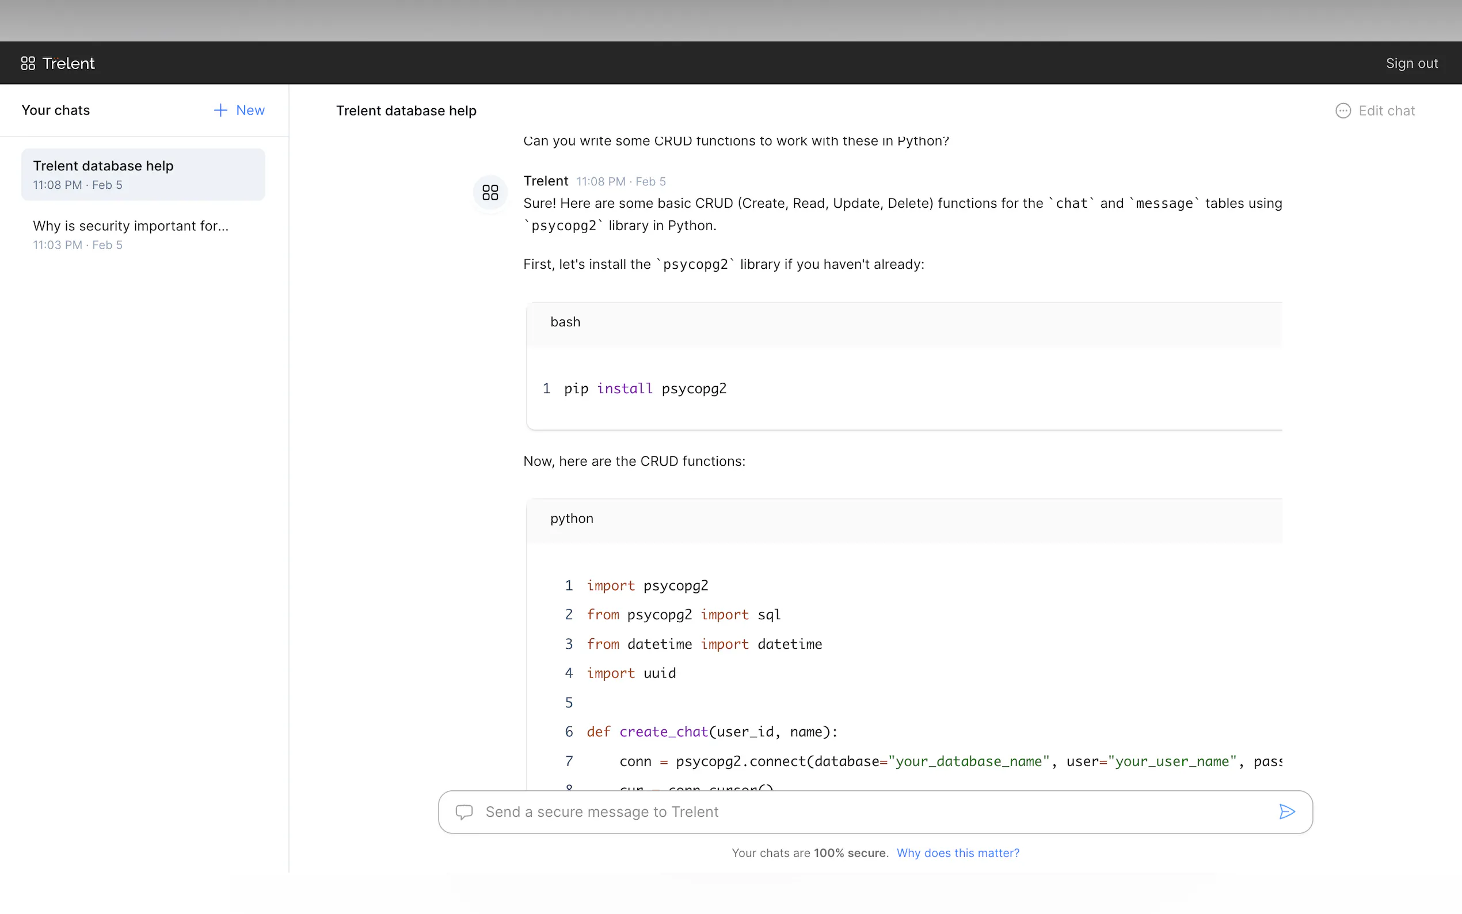Click the 'bash' code block label

tap(565, 322)
